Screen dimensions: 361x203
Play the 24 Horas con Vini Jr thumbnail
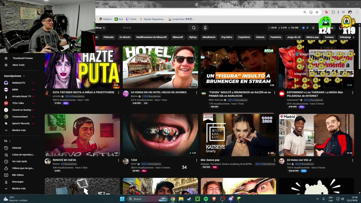click(316, 135)
